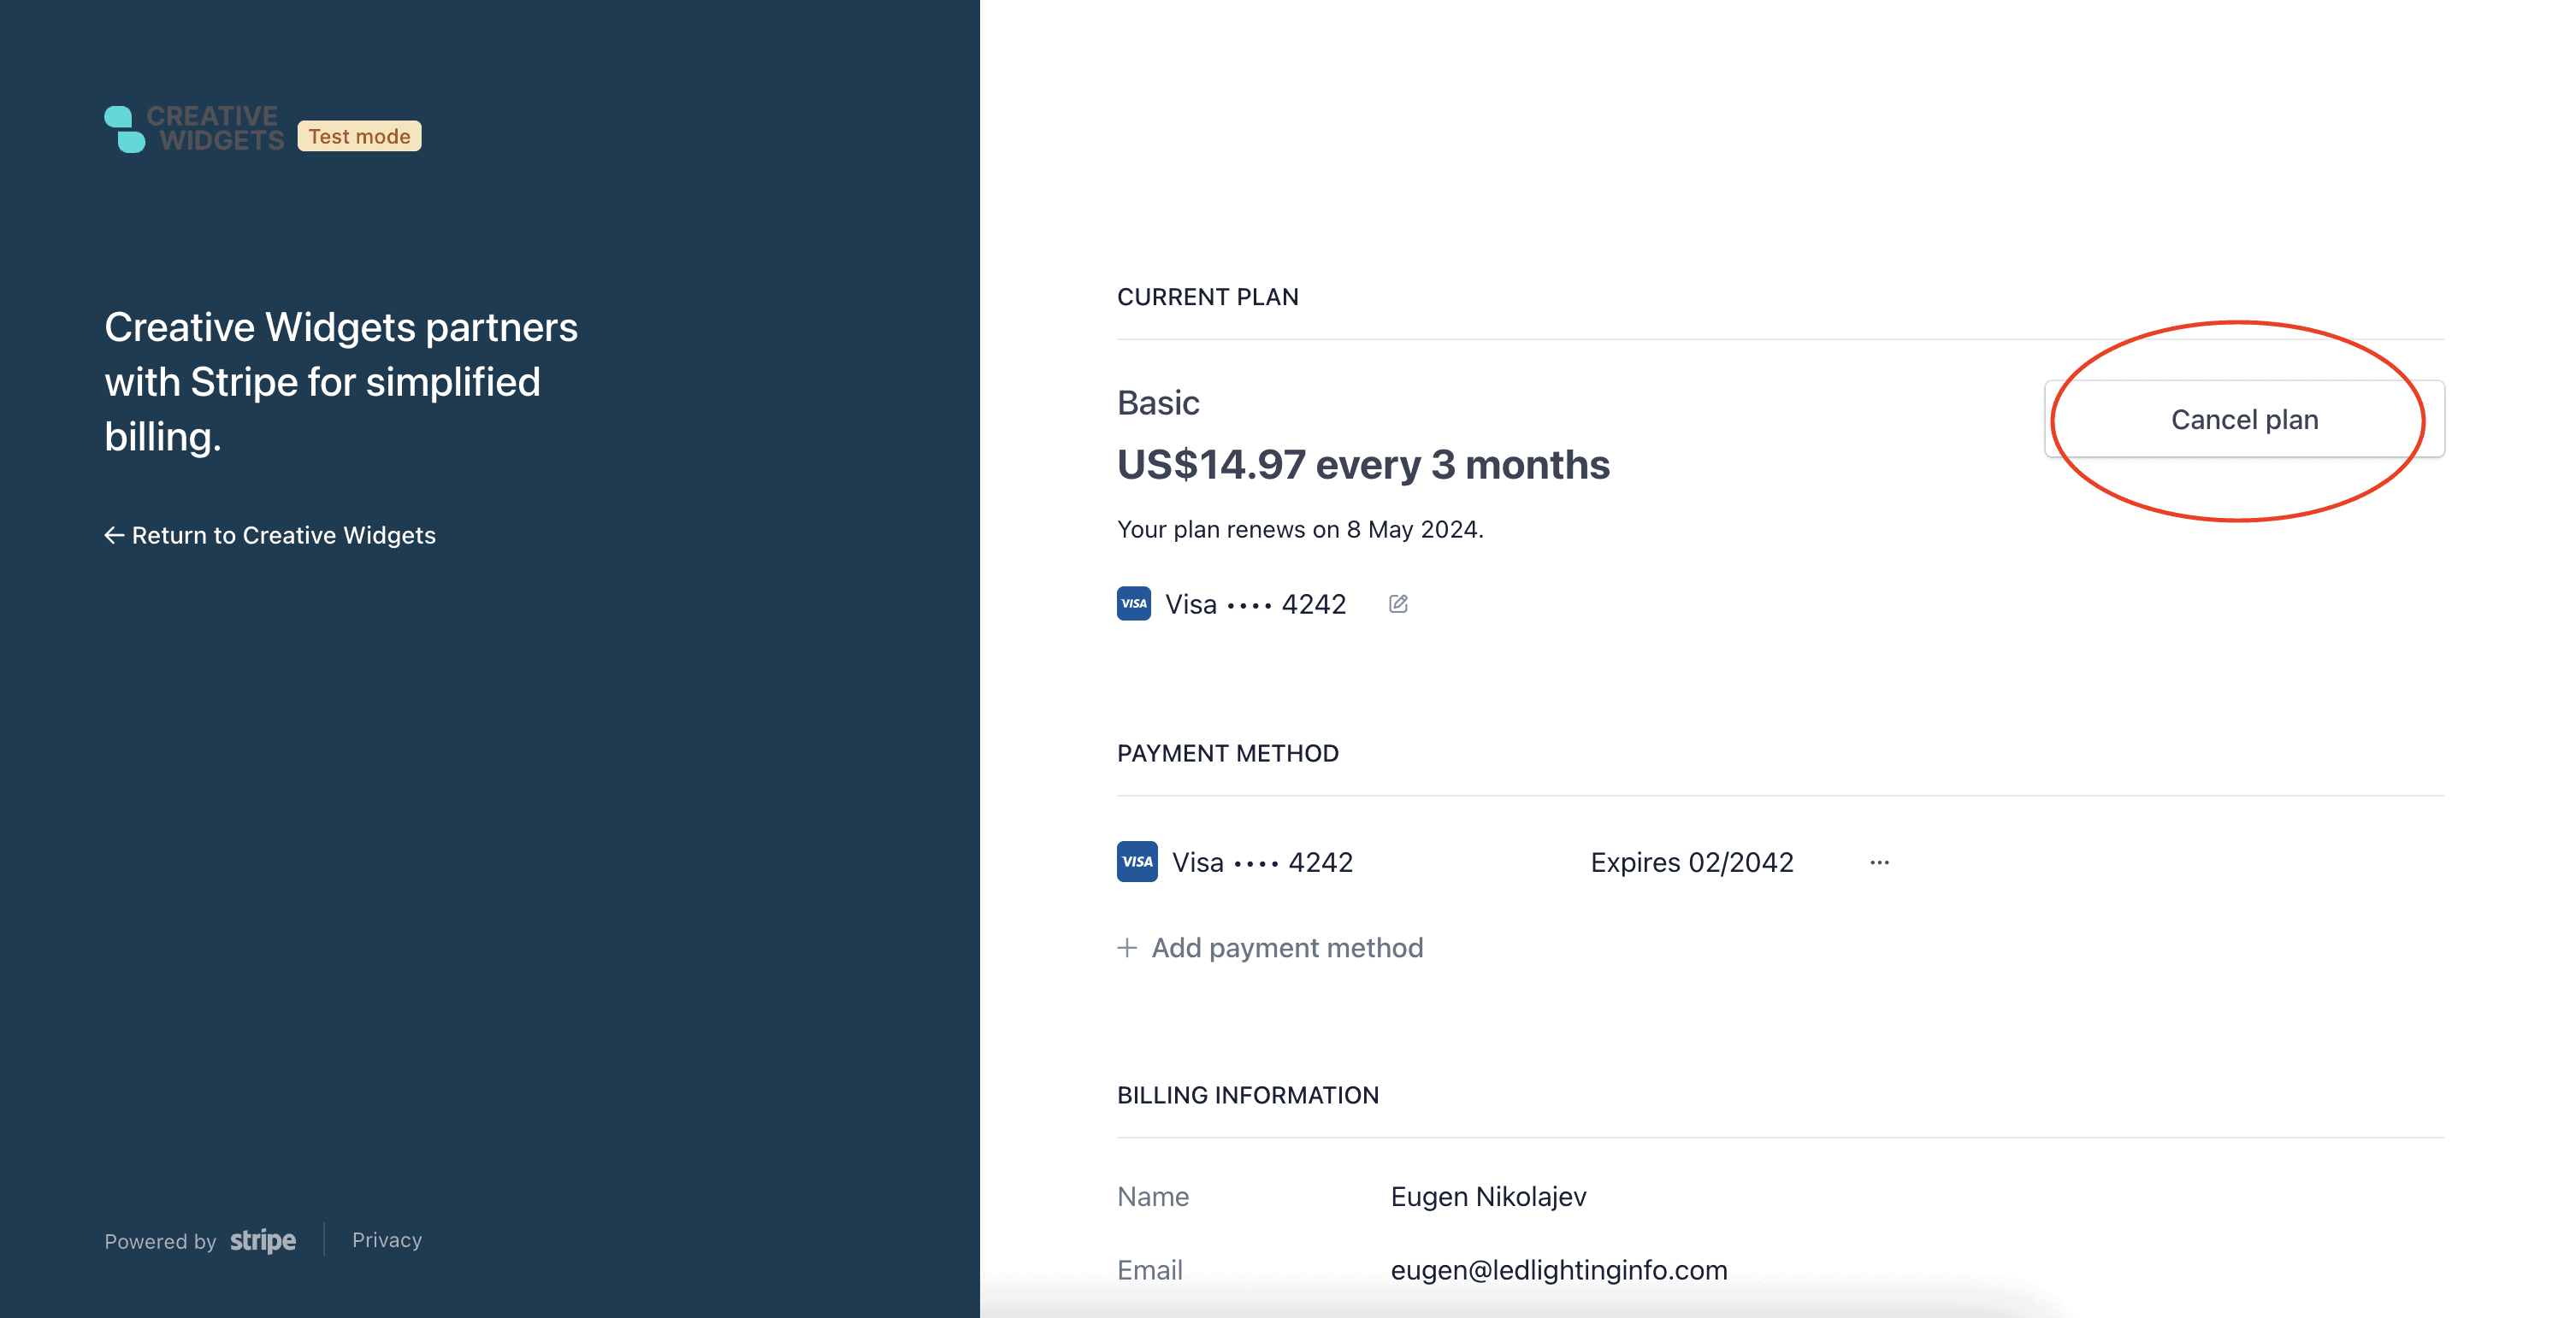Open the Privacy link

[387, 1240]
